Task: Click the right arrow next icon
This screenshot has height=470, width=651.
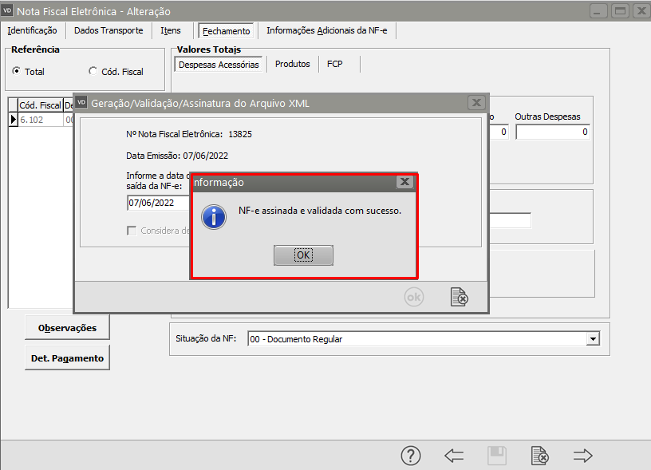Action: (583, 456)
